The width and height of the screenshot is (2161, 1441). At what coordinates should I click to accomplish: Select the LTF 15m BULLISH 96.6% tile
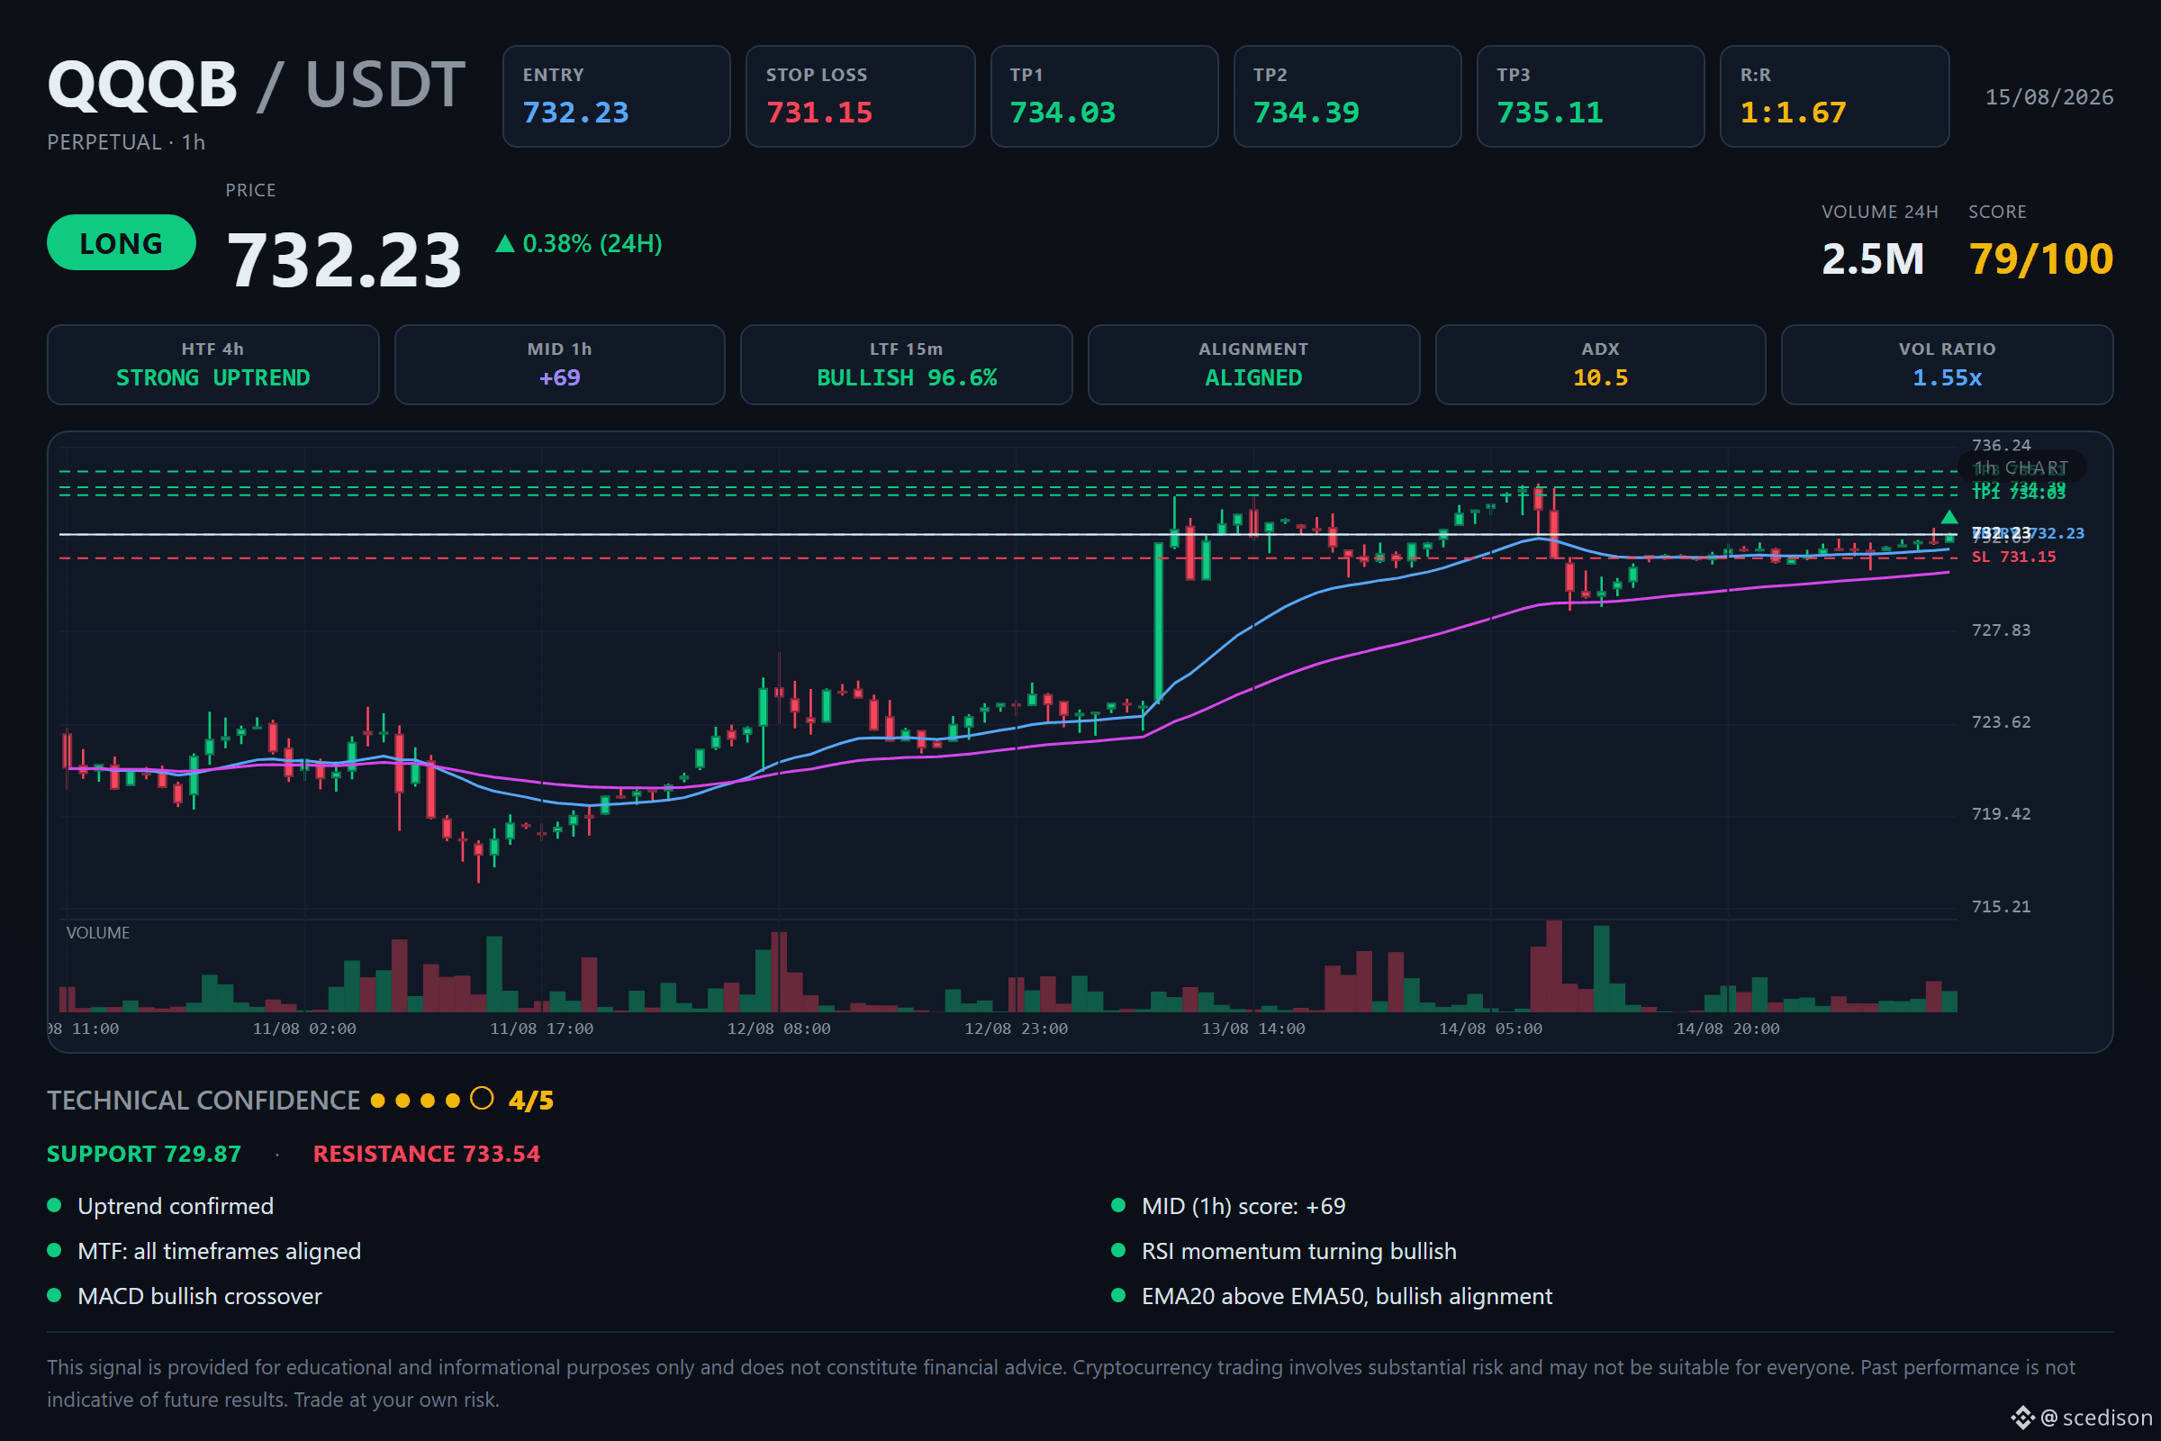907,365
